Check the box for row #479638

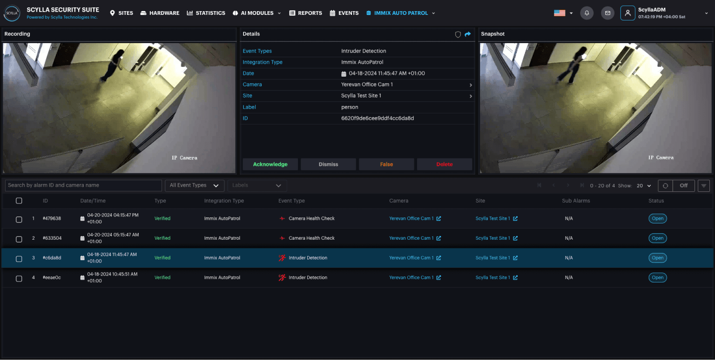coord(19,219)
